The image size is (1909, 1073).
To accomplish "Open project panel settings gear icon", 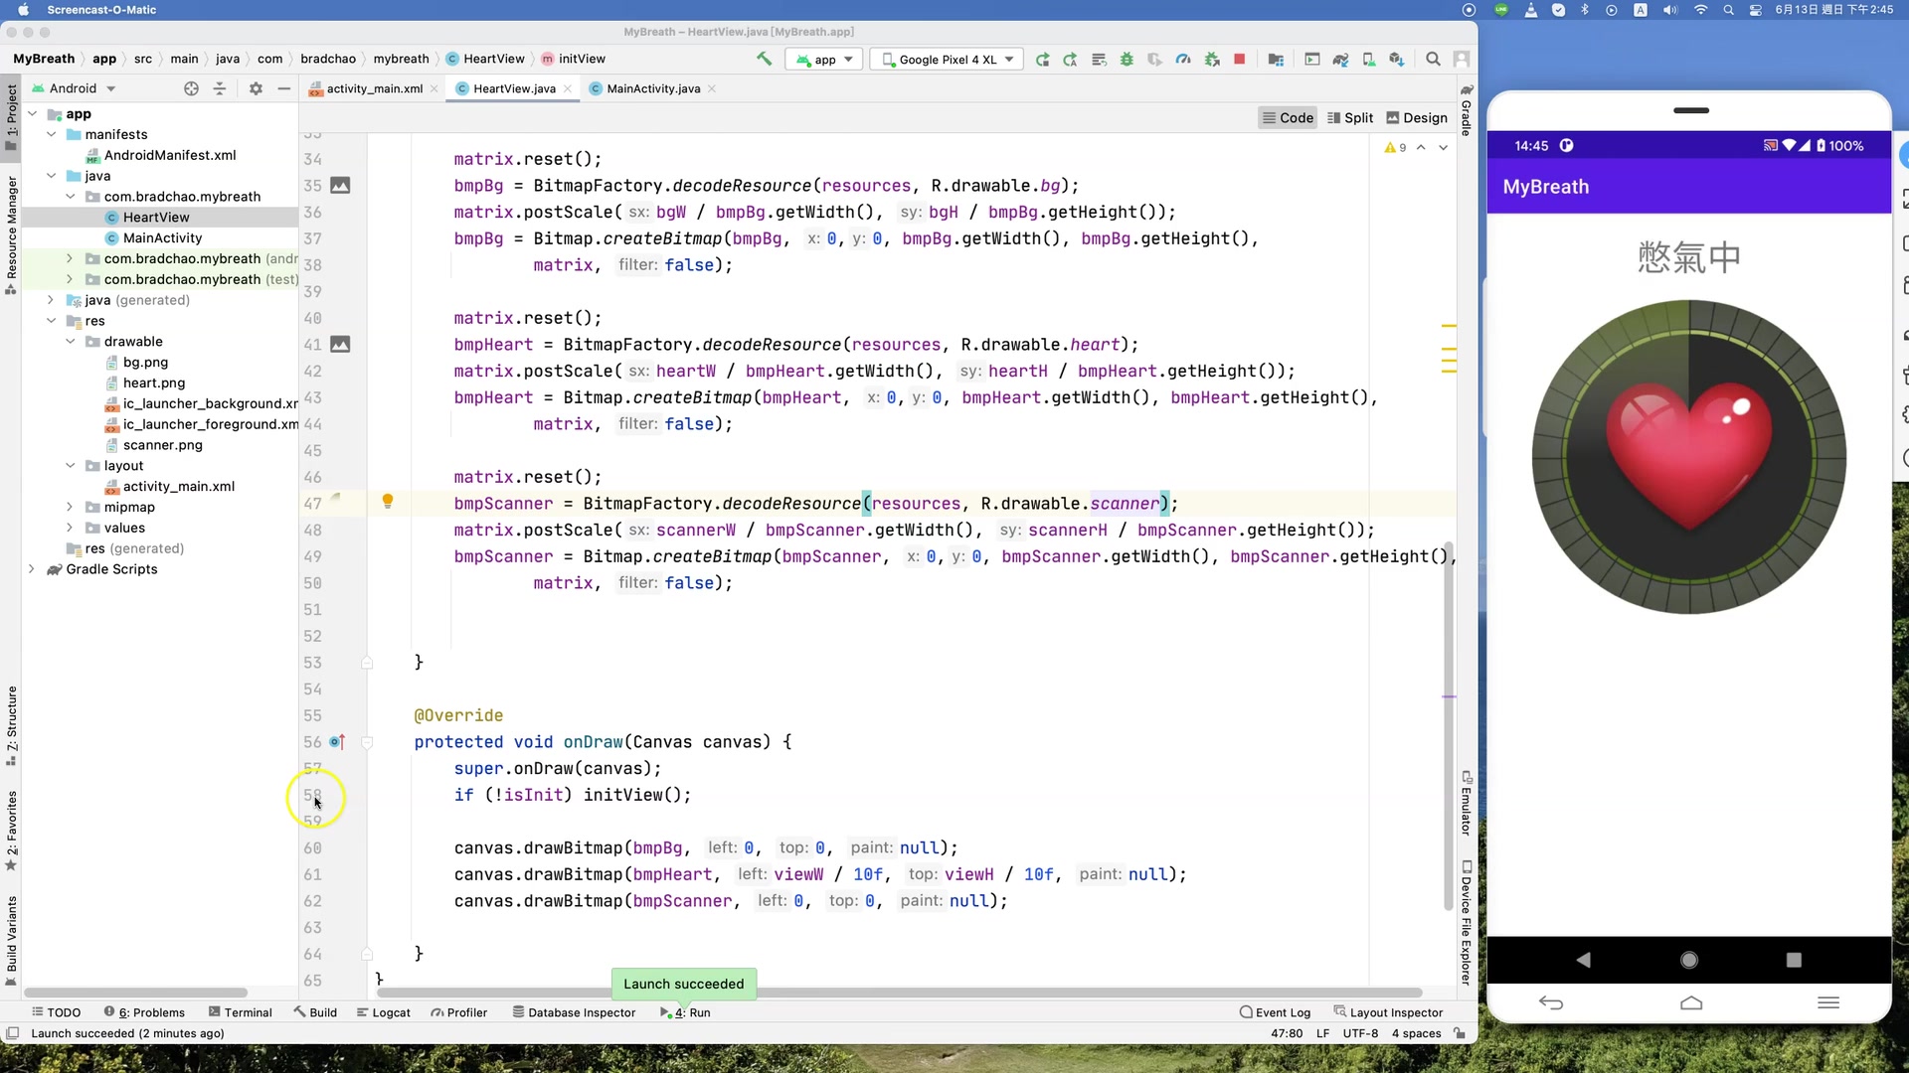I will point(256,88).
